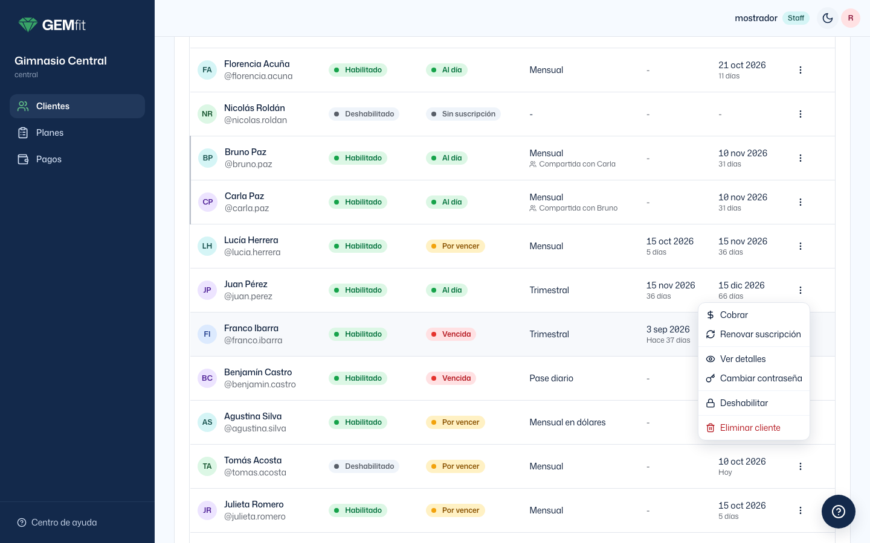The height and width of the screenshot is (543, 870).
Task: Click the BC avatar for Benjamín Castro
Action: [x=207, y=378]
